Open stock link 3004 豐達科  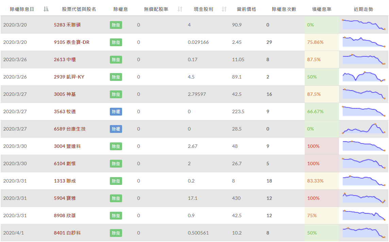67,146
